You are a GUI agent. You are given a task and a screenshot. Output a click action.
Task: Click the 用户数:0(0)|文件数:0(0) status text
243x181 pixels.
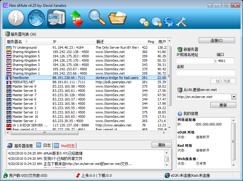(28, 175)
